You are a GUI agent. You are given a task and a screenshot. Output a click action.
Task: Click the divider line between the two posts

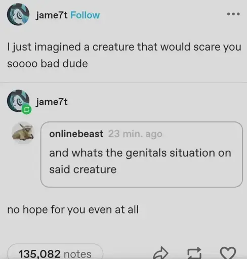click(124, 82)
